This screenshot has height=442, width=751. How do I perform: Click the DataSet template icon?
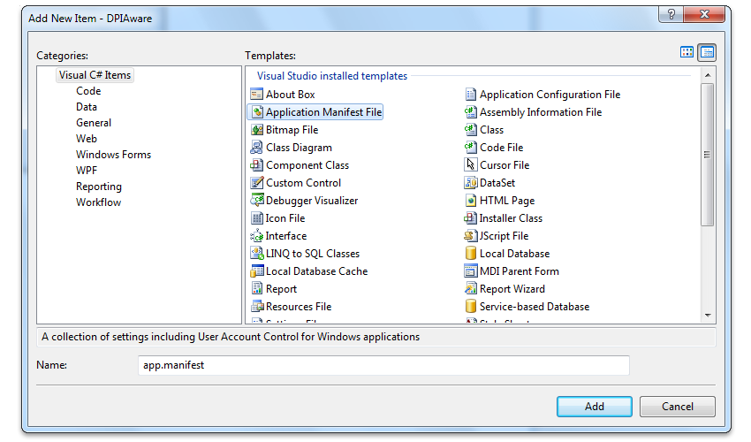pyautogui.click(x=471, y=183)
